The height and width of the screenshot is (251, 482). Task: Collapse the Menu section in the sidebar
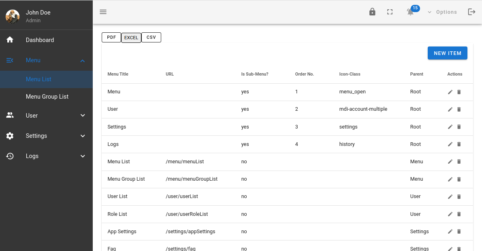pos(46,60)
